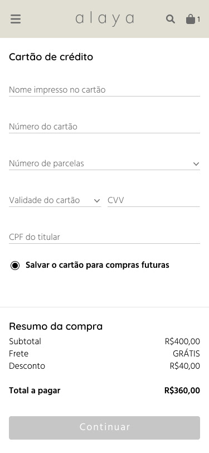Click the cart item count badge

[x=198, y=20]
